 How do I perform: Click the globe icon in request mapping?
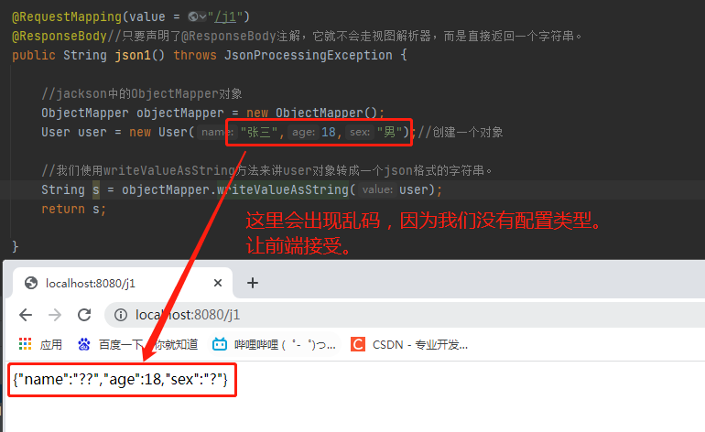click(193, 16)
